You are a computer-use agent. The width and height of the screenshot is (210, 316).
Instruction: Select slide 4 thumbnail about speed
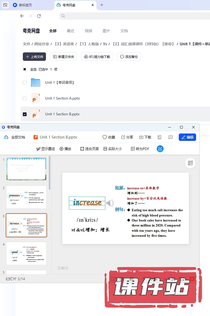click(x=26, y=253)
